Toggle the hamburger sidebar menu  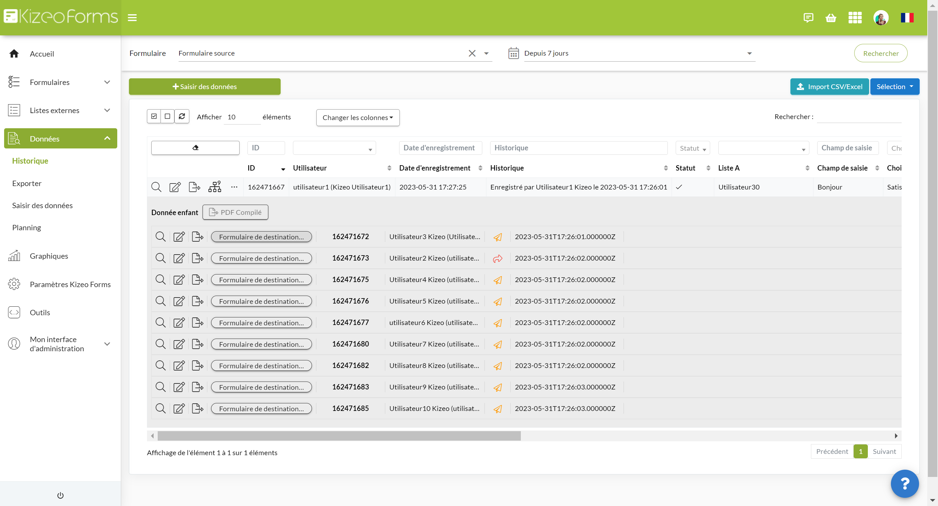[132, 17]
